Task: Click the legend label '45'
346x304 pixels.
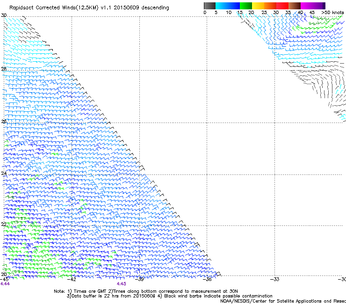Action: coord(312,13)
